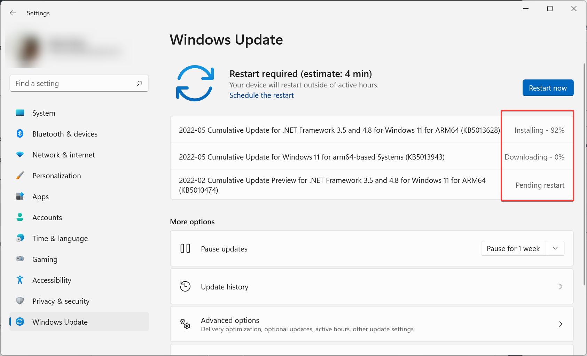Image resolution: width=587 pixels, height=356 pixels.
Task: Click Pause for 1 week button
Action: [x=513, y=248]
